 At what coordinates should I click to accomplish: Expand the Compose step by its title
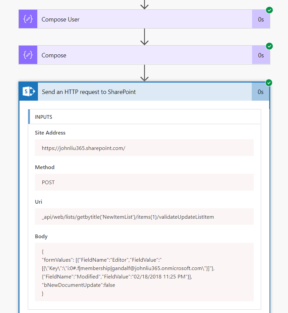tap(54, 55)
